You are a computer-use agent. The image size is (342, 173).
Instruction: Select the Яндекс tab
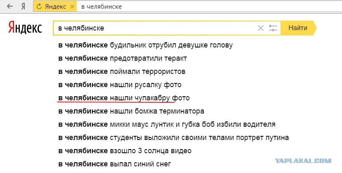pyautogui.click(x=55, y=6)
